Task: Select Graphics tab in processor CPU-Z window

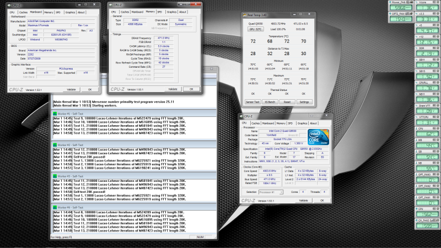Action: click(x=303, y=123)
